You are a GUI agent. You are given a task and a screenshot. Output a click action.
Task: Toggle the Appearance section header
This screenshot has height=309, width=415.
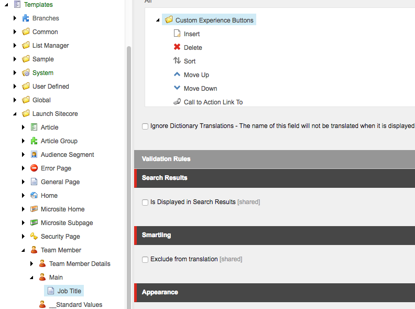(275, 293)
